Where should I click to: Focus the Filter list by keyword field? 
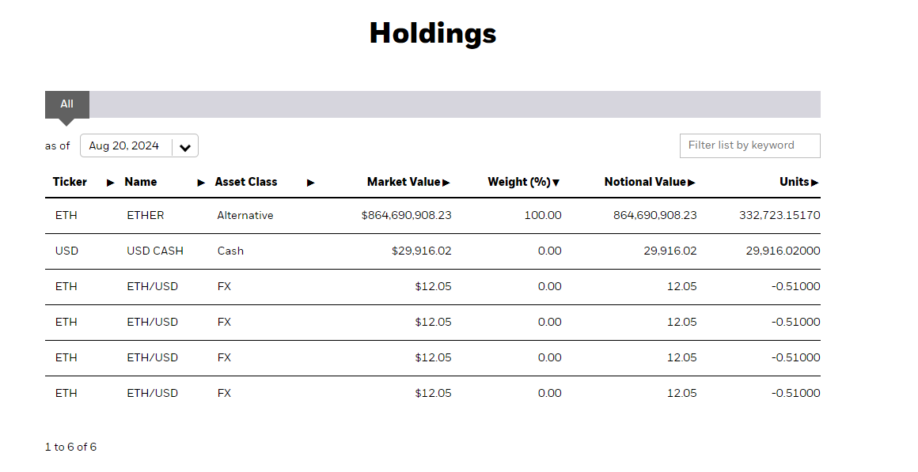750,145
